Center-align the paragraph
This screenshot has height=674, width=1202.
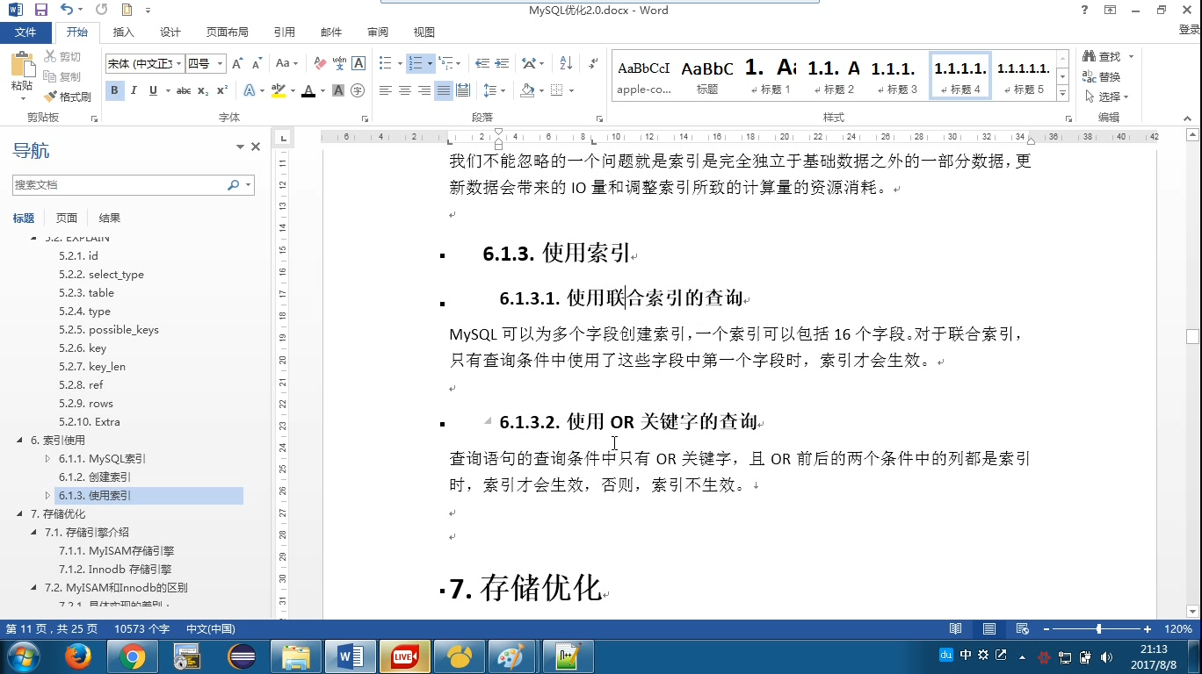tap(405, 90)
